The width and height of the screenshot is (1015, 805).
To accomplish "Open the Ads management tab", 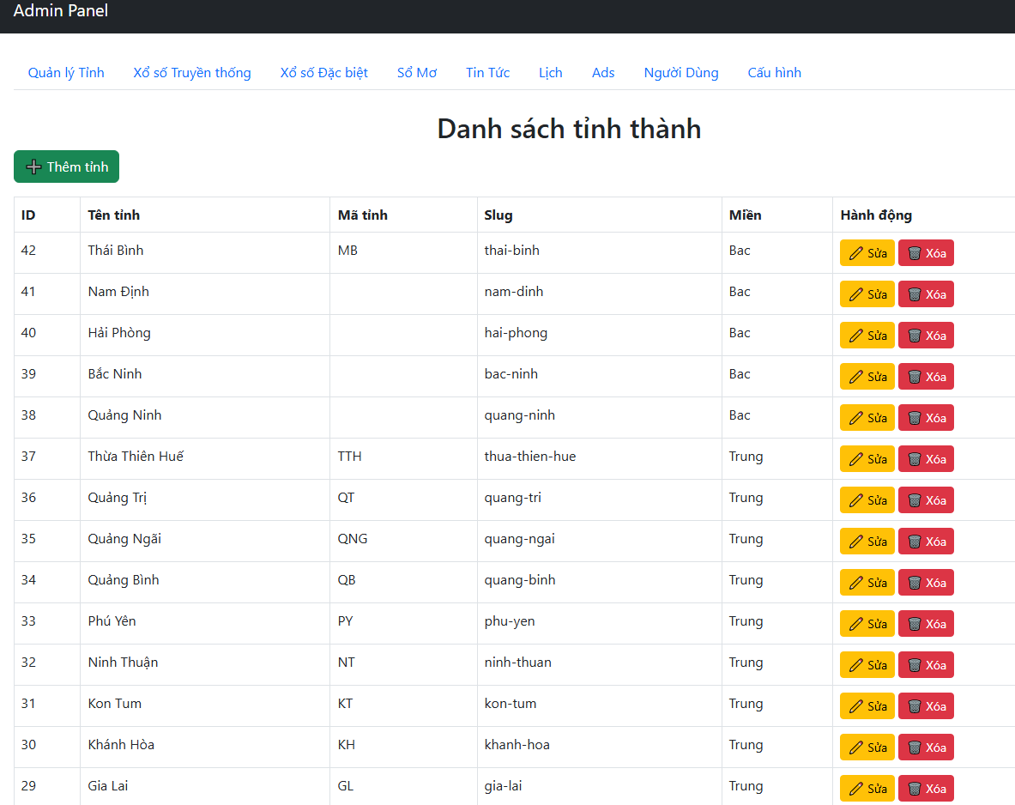I will pos(603,73).
